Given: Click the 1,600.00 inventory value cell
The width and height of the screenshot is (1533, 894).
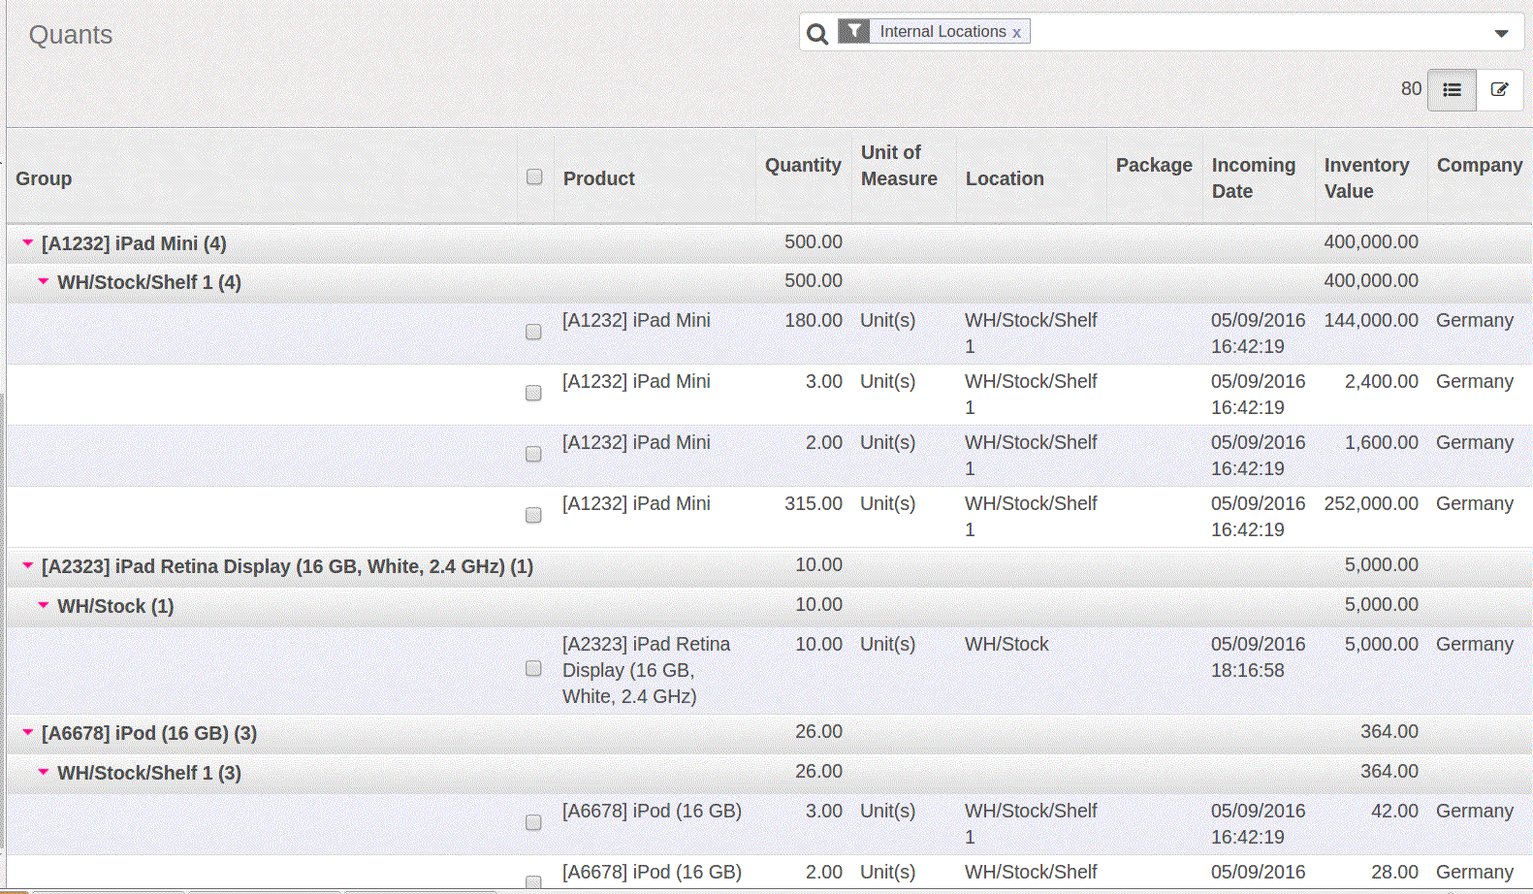Looking at the screenshot, I should click(x=1381, y=442).
